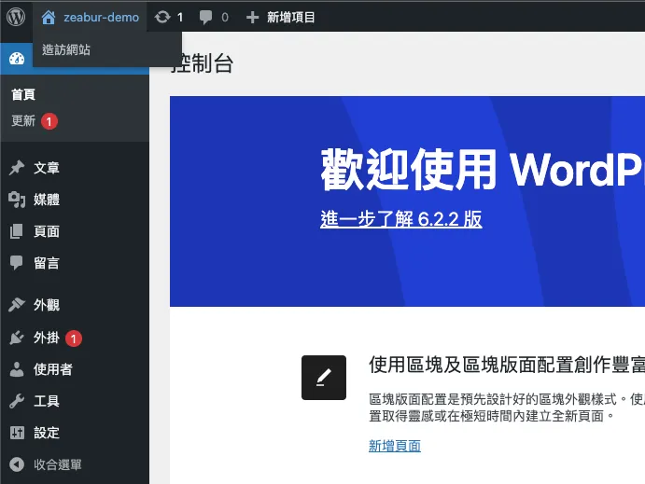The width and height of the screenshot is (645, 484).
Task: Click the comment bubble icon for 留言
Action: click(17, 263)
